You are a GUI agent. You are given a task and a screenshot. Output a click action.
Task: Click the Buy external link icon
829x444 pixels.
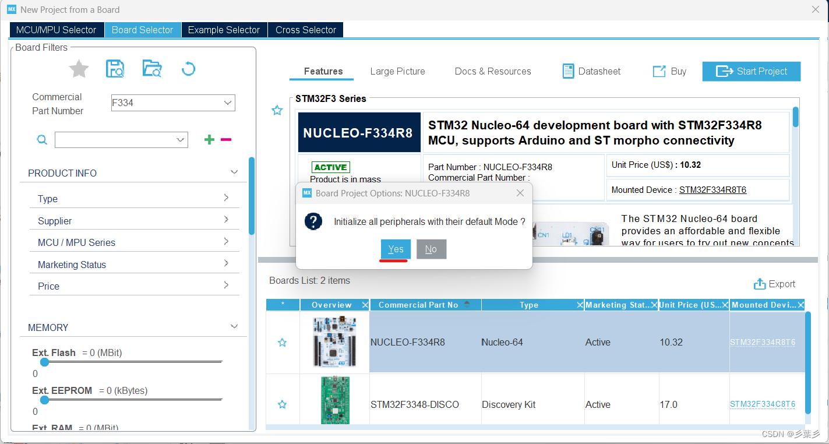[x=659, y=71]
